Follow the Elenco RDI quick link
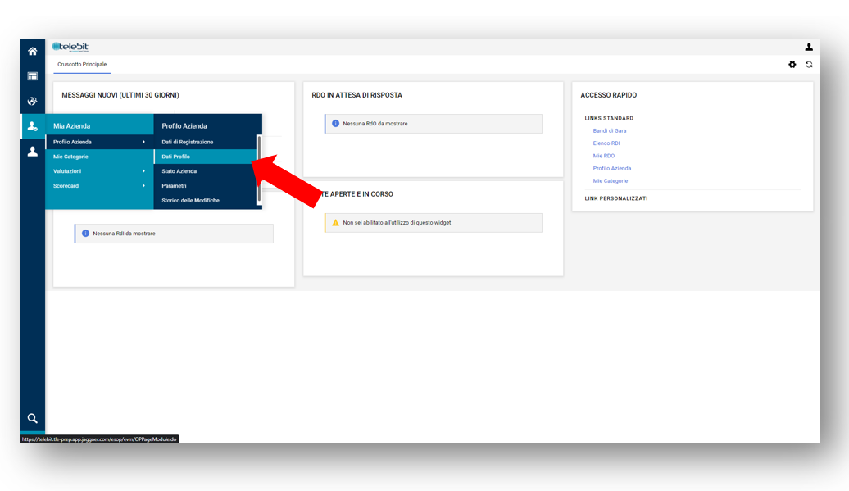The height and width of the screenshot is (491, 849). coord(606,143)
